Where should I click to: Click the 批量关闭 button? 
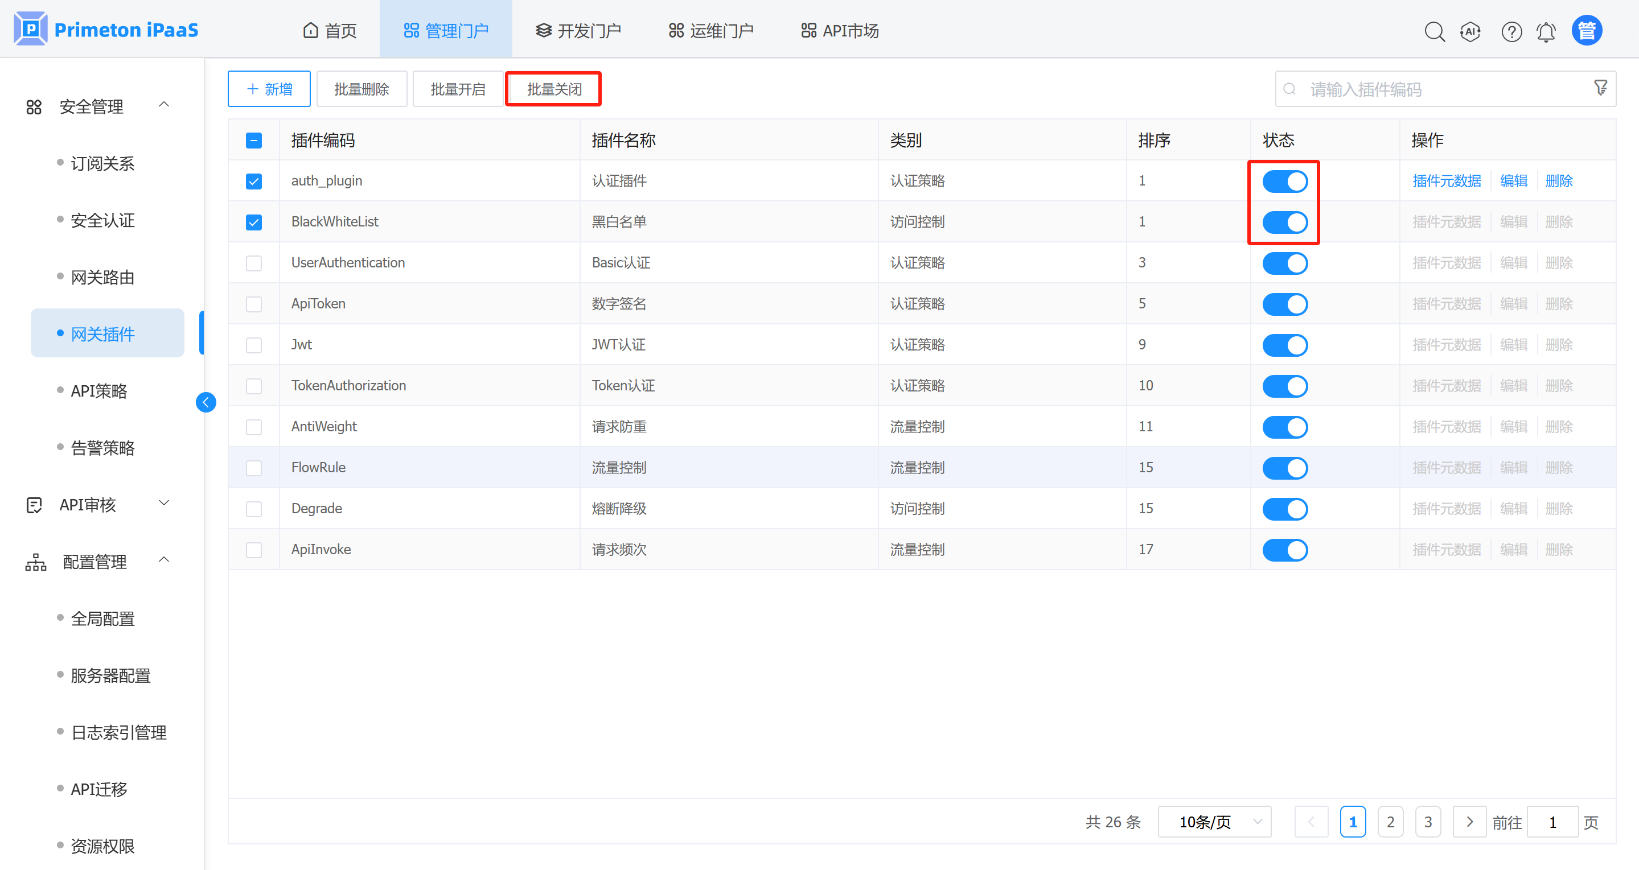coord(553,89)
